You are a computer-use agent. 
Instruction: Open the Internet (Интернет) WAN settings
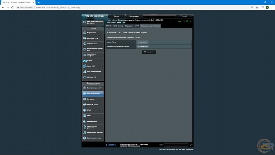pos(93,99)
